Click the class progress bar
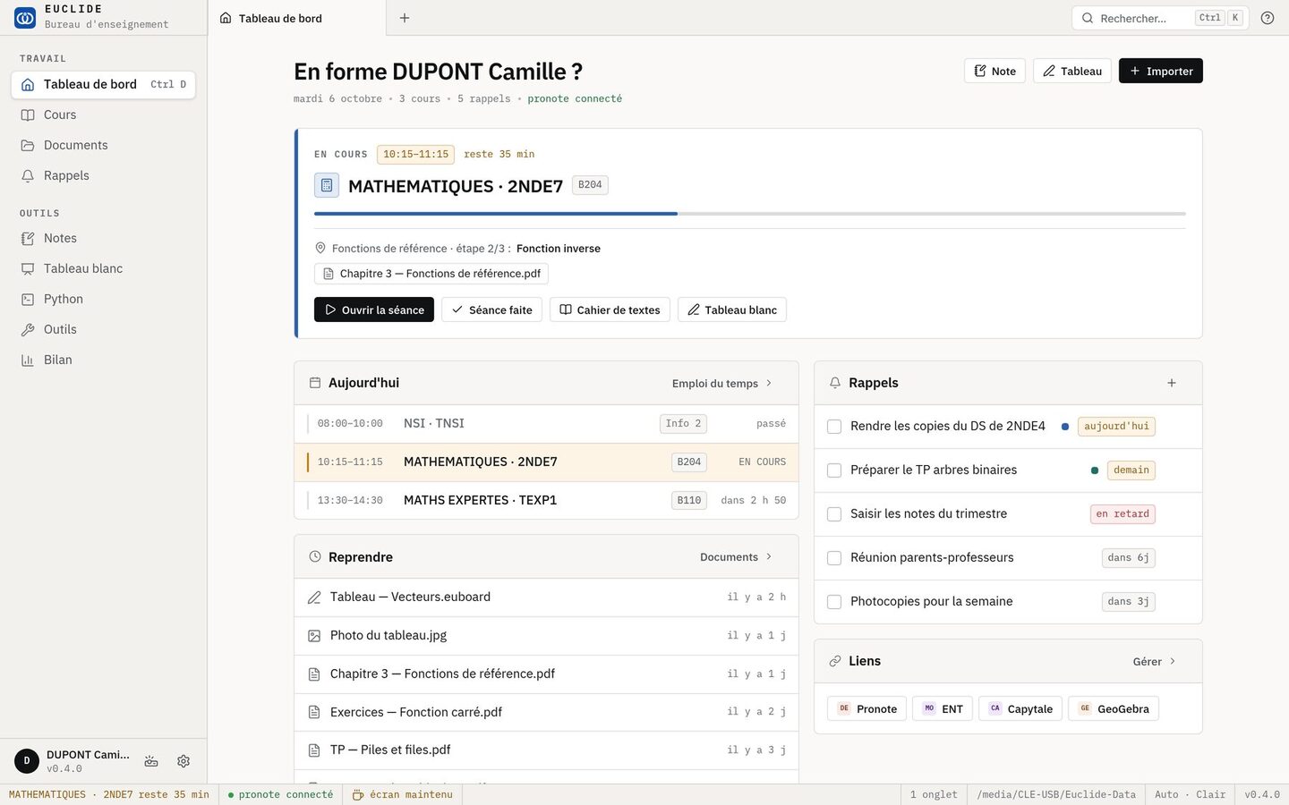Viewport: 1289px width, 805px height. [750, 214]
